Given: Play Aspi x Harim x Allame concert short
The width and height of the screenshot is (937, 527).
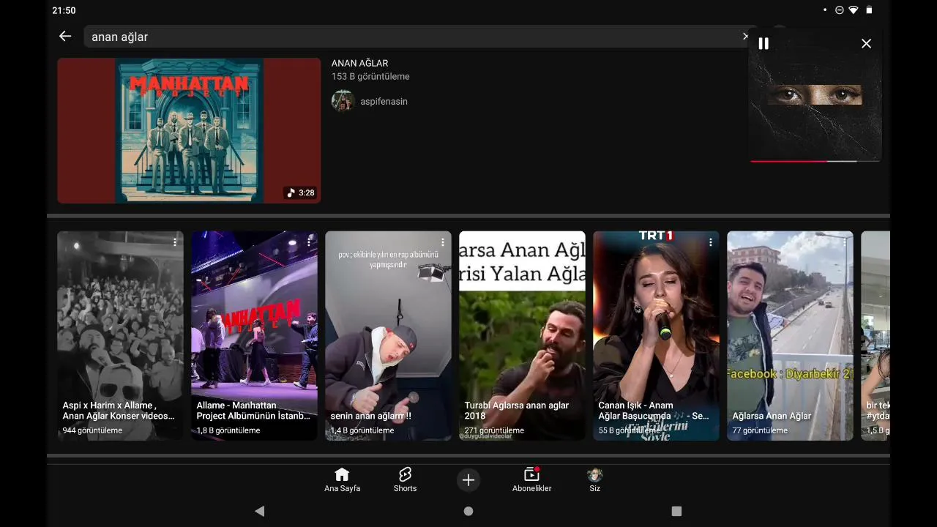Looking at the screenshot, I should pyautogui.click(x=120, y=336).
